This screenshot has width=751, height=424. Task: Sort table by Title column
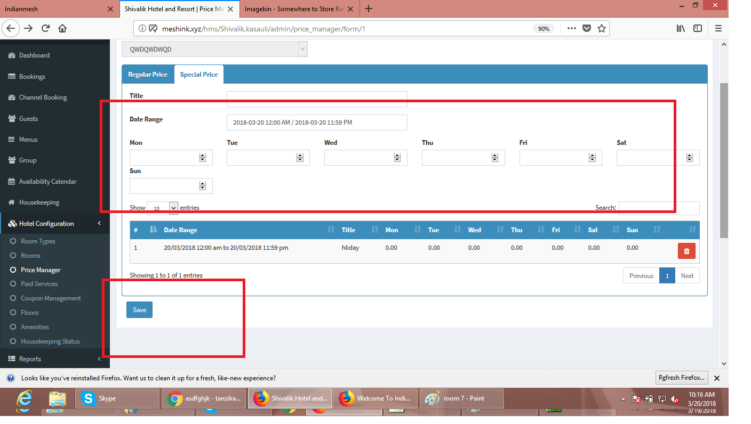(x=358, y=230)
